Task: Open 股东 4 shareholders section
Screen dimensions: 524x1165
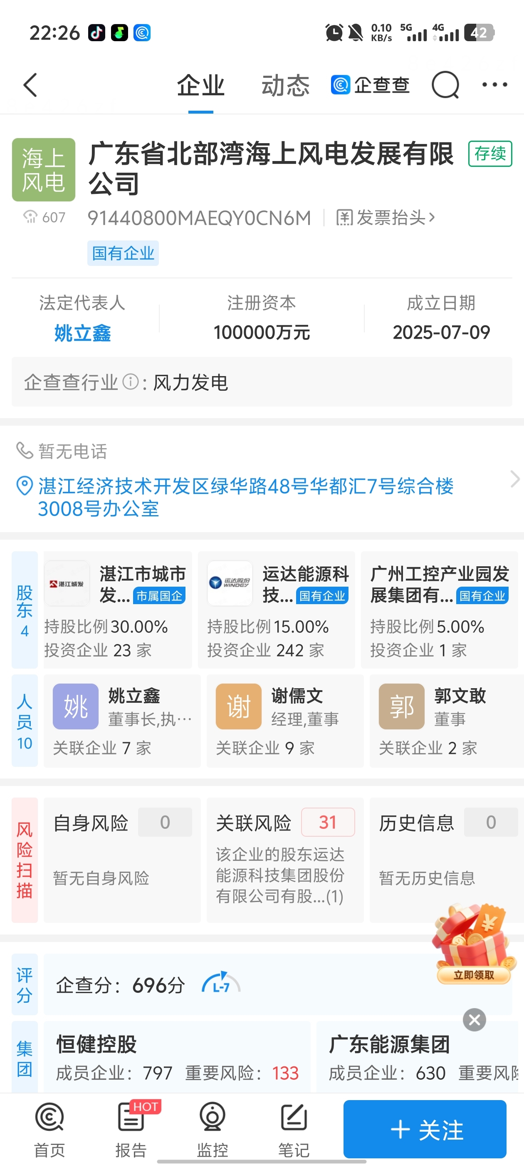Action: [x=25, y=610]
